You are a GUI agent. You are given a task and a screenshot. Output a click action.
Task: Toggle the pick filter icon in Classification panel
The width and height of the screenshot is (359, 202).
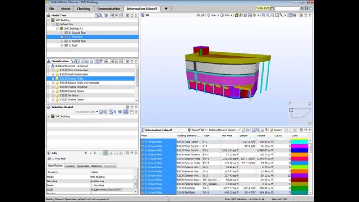pos(72,61)
